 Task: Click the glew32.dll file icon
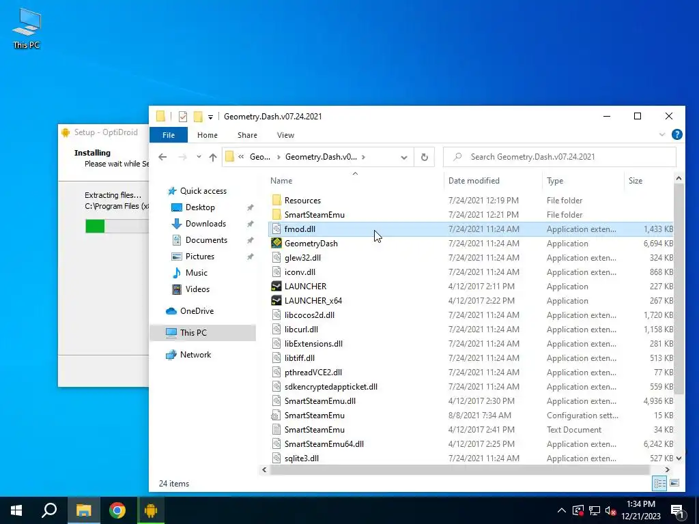(276, 257)
